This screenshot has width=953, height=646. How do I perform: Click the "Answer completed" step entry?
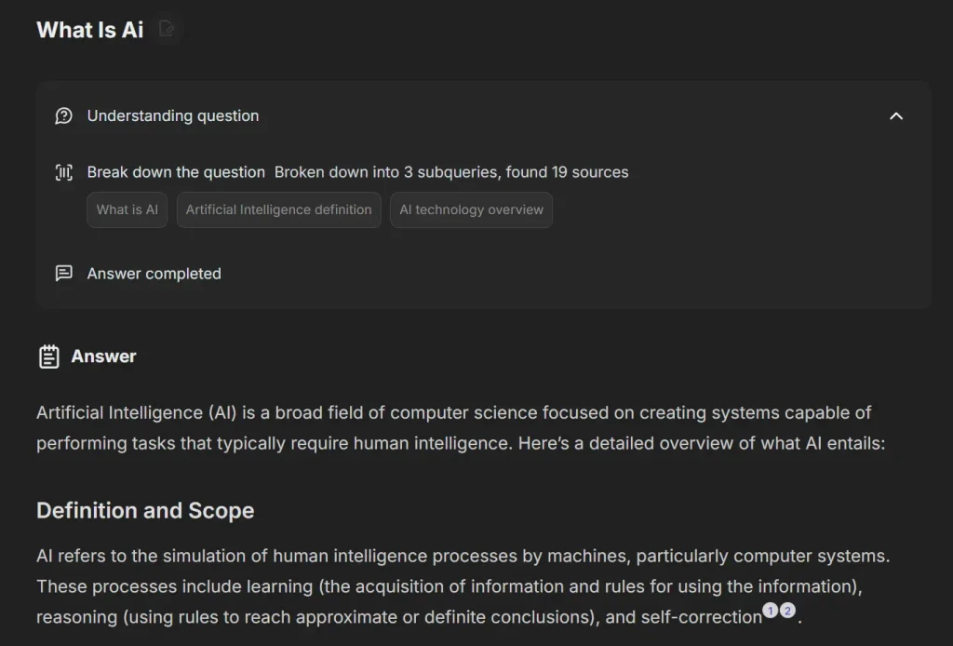click(x=154, y=273)
